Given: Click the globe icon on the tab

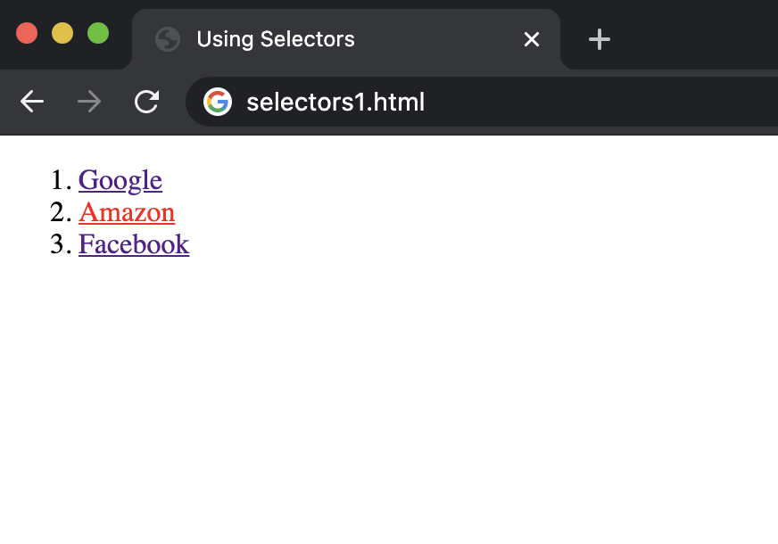Looking at the screenshot, I should coord(168,39).
